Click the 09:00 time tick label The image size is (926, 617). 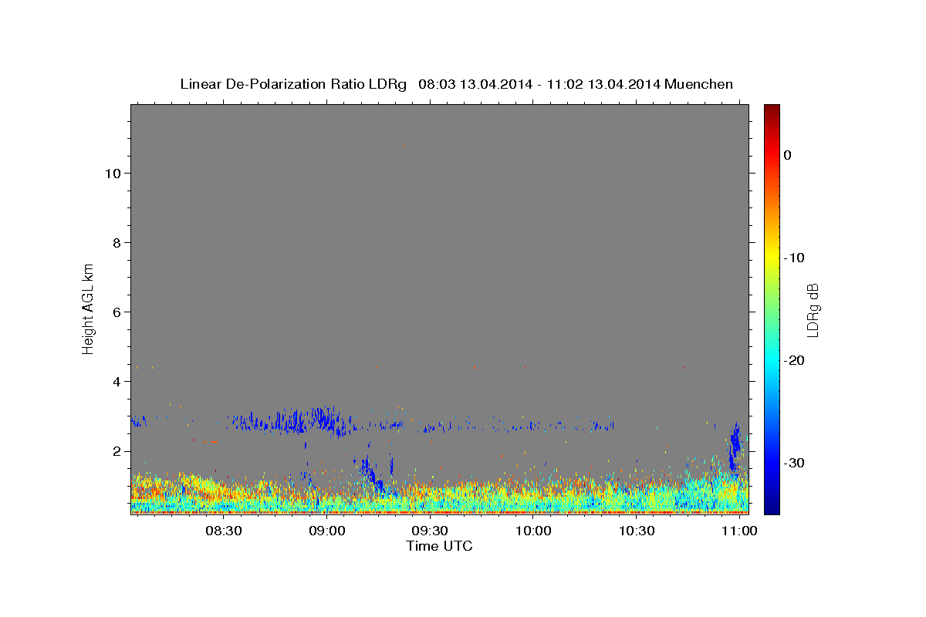[326, 531]
